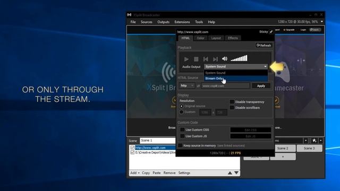The image size is (340, 191).
Task: Uncheck the E:\Creative Depot source
Action: point(132,152)
